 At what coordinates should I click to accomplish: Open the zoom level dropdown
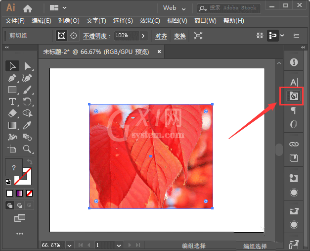(x=69, y=246)
